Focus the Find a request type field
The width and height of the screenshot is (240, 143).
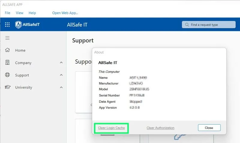coord(208,25)
